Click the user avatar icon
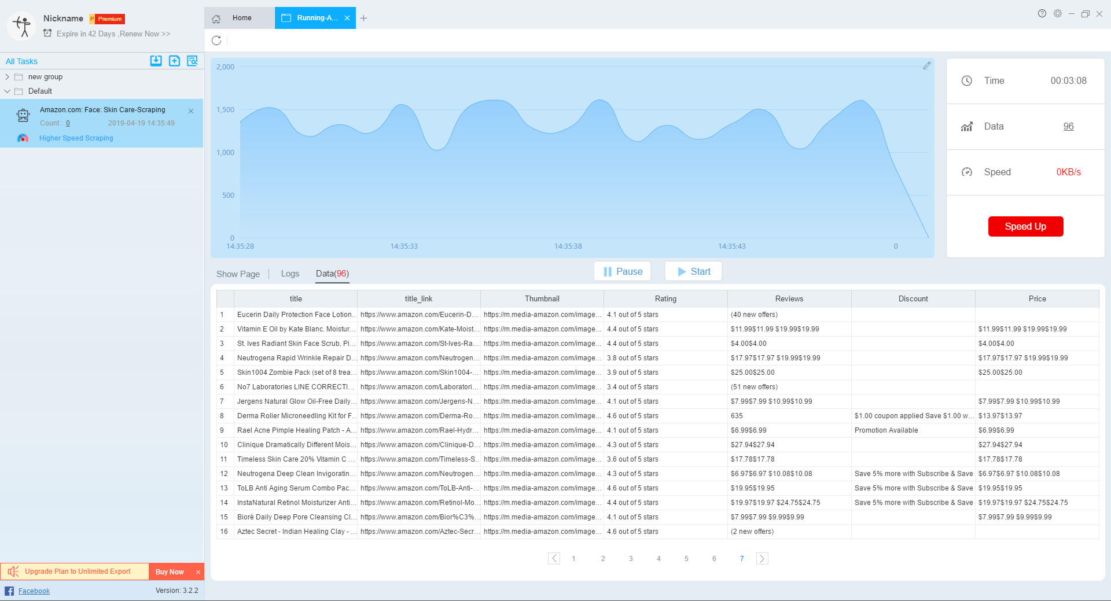 (x=23, y=26)
